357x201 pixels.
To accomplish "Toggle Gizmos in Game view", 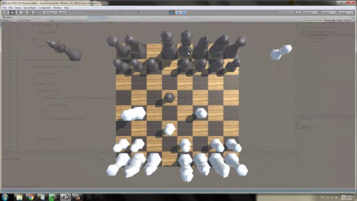I will [348, 21].
